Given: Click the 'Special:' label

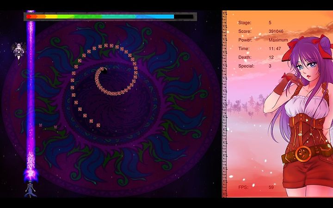Looking at the screenshot, I should (246, 66).
